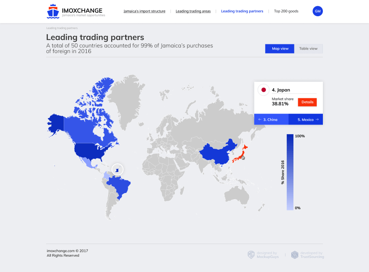Screen dimensions: 369x272
Task: Click the % Share 2016 gradient scale
Action: (x=290, y=172)
